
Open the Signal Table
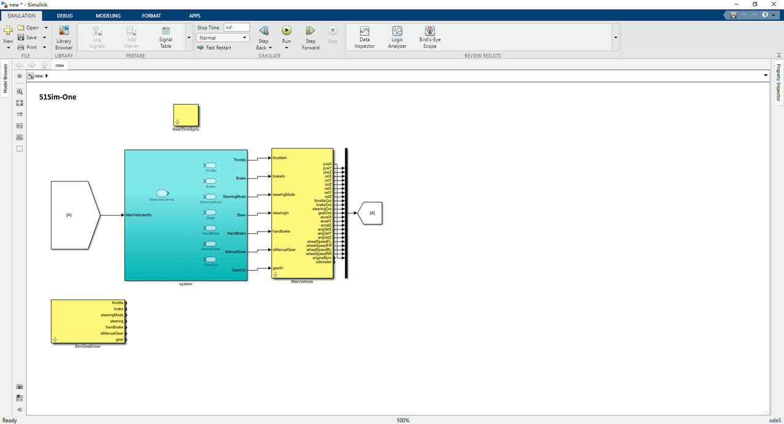[x=166, y=37]
